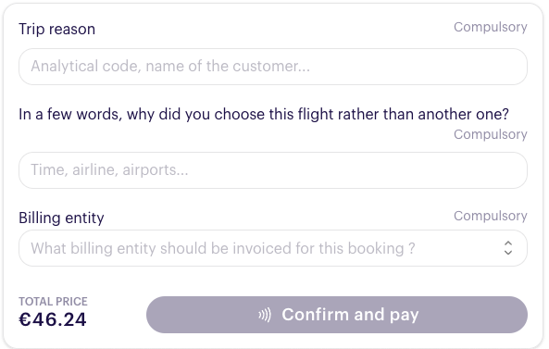Click the contactless wave icon on Confirm and pay

pos(265,315)
